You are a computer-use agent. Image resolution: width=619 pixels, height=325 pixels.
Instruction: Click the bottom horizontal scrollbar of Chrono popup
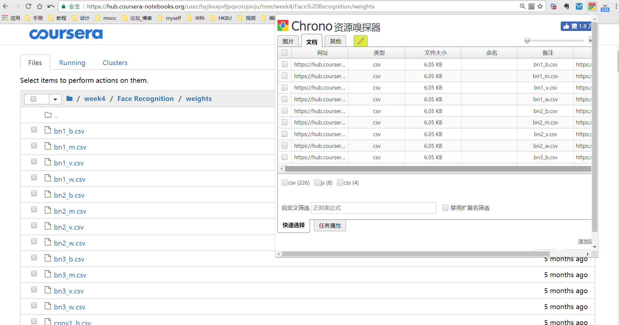pos(416,254)
